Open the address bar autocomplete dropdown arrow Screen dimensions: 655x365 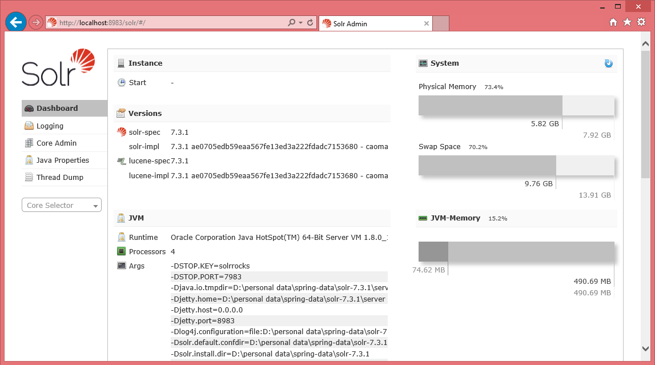pos(301,23)
